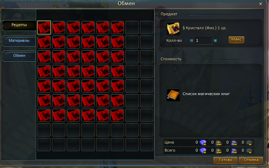269x168 pixels.
Task: Confirm exchange with Готово button
Action: point(225,160)
